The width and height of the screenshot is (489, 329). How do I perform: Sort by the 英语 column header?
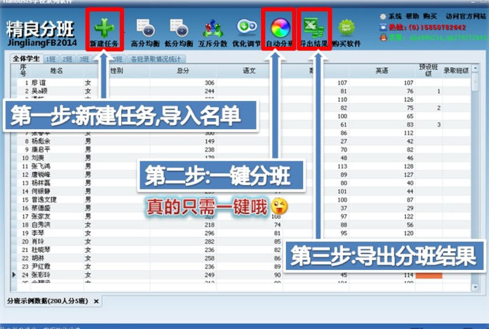click(x=382, y=71)
